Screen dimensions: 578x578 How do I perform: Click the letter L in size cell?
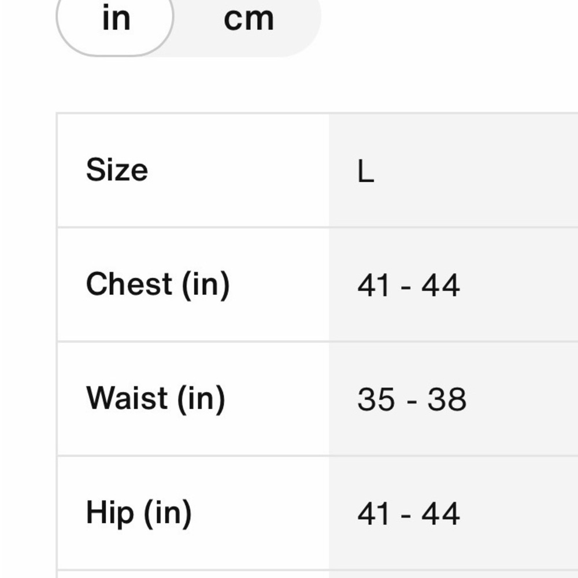pyautogui.click(x=366, y=172)
